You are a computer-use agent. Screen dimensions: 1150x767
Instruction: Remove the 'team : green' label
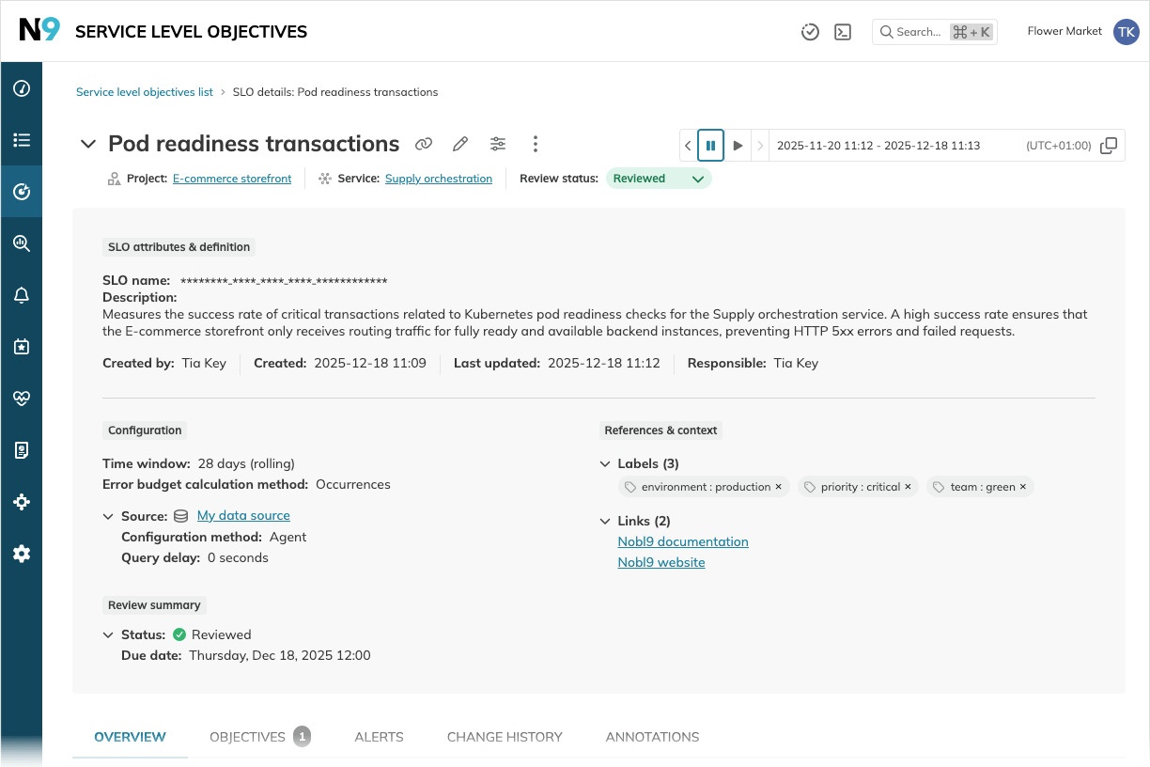(x=1022, y=487)
